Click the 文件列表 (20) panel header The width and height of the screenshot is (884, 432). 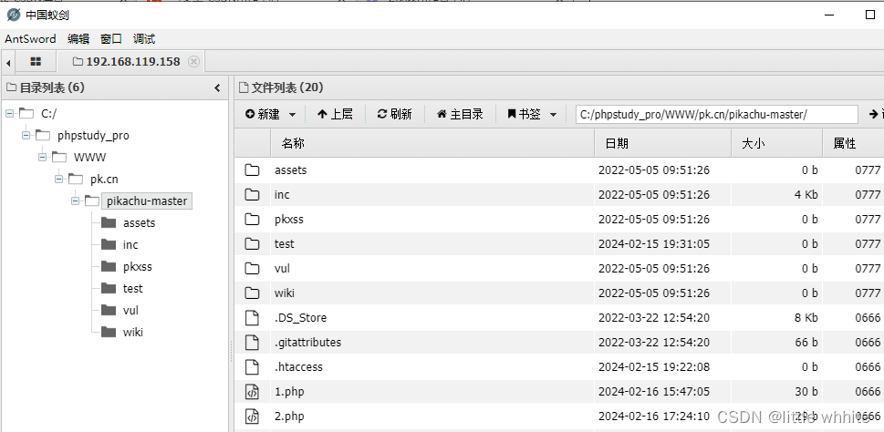pos(281,87)
